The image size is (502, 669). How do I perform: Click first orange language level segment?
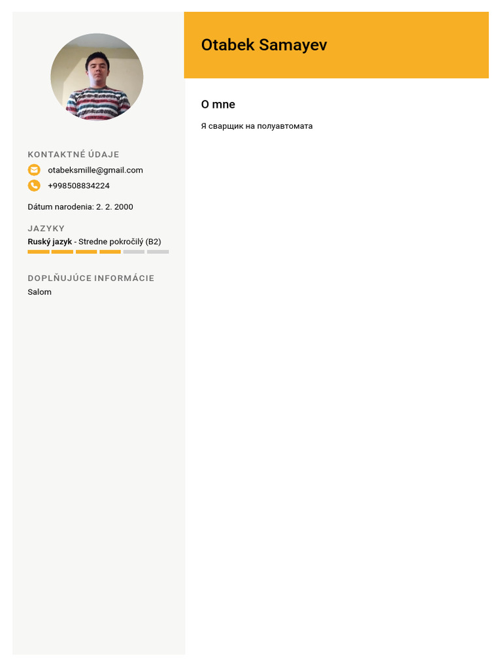(x=39, y=252)
